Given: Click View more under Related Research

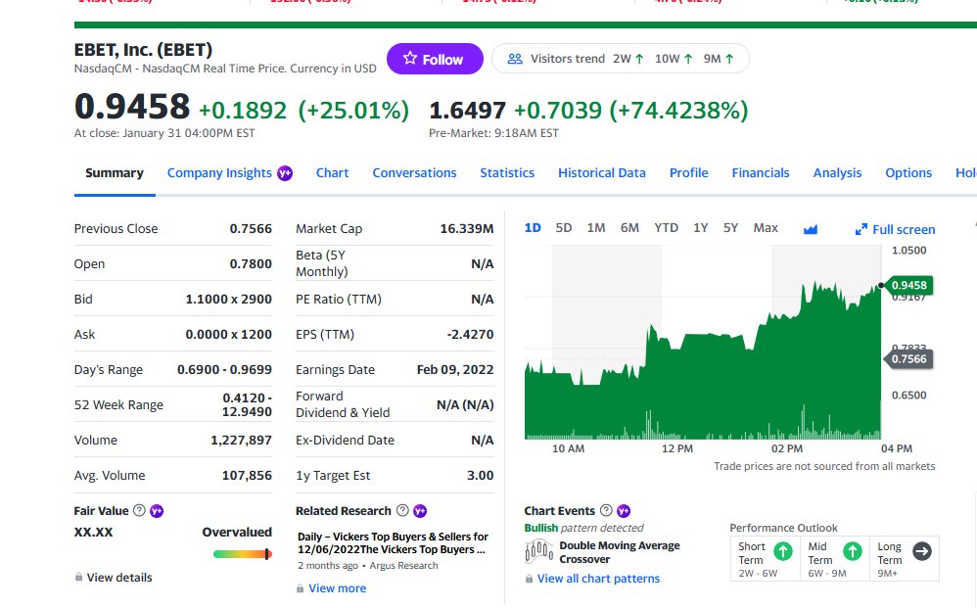Looking at the screenshot, I should tap(337, 588).
